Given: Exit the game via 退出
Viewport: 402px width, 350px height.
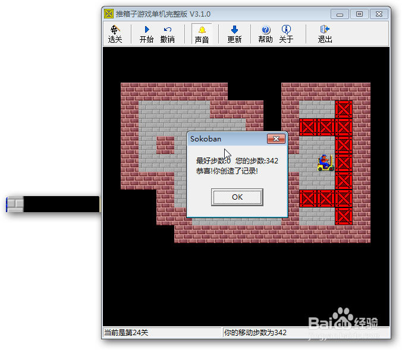Looking at the screenshot, I should (325, 34).
